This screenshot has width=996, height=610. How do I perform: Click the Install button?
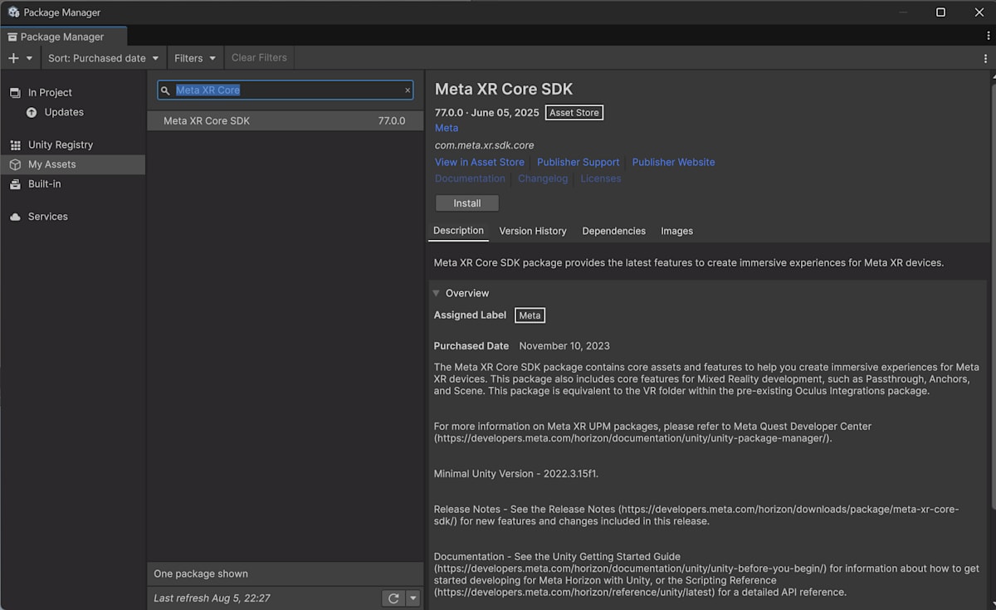(x=467, y=203)
